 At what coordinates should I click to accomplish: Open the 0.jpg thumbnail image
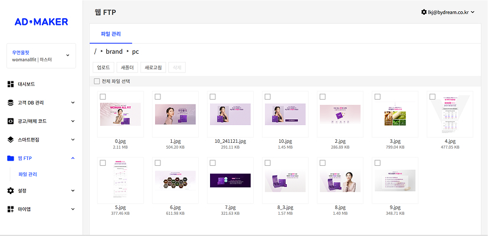point(120,114)
